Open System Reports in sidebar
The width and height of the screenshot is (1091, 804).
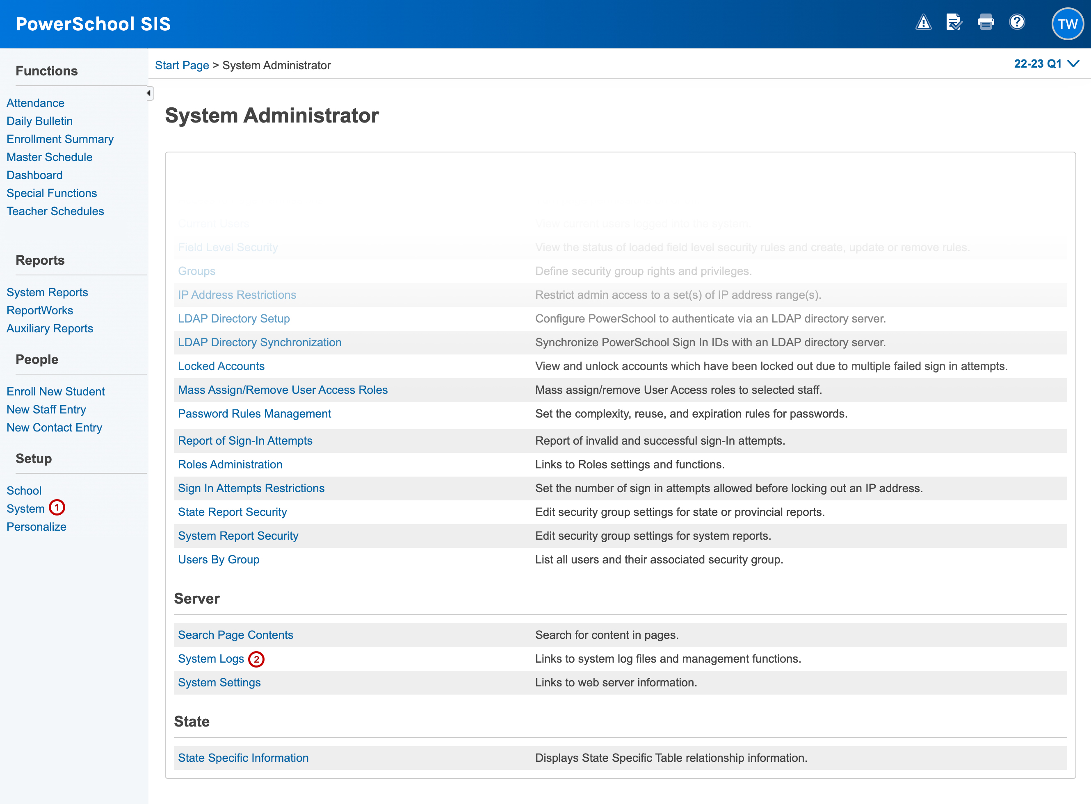[x=47, y=293]
